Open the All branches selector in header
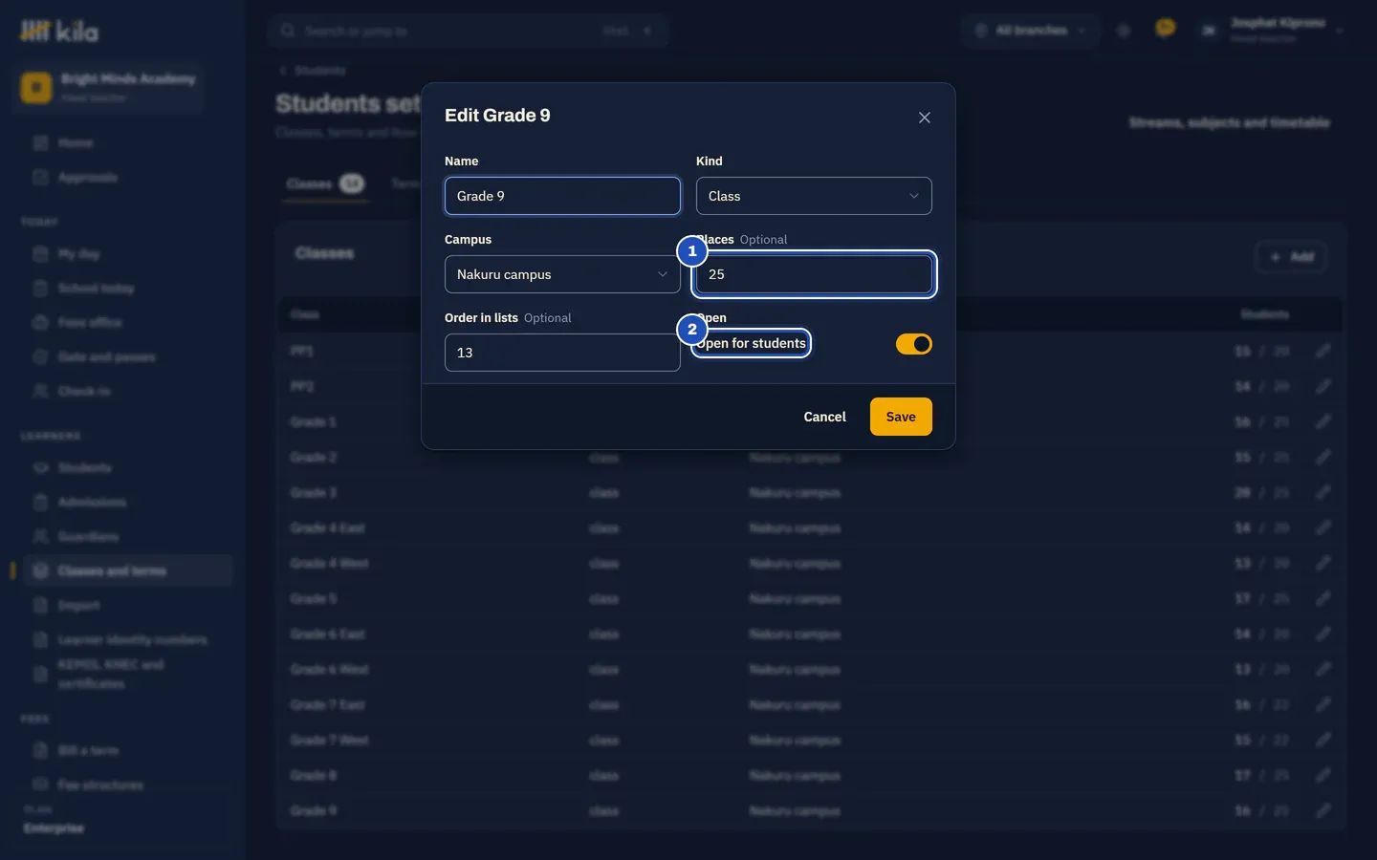Image resolution: width=1377 pixels, height=860 pixels. (1032, 31)
